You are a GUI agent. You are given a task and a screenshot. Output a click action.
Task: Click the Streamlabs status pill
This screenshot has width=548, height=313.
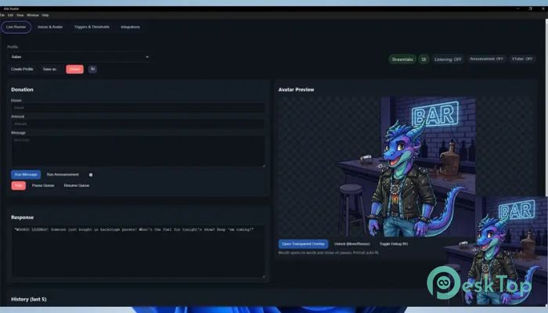point(402,59)
